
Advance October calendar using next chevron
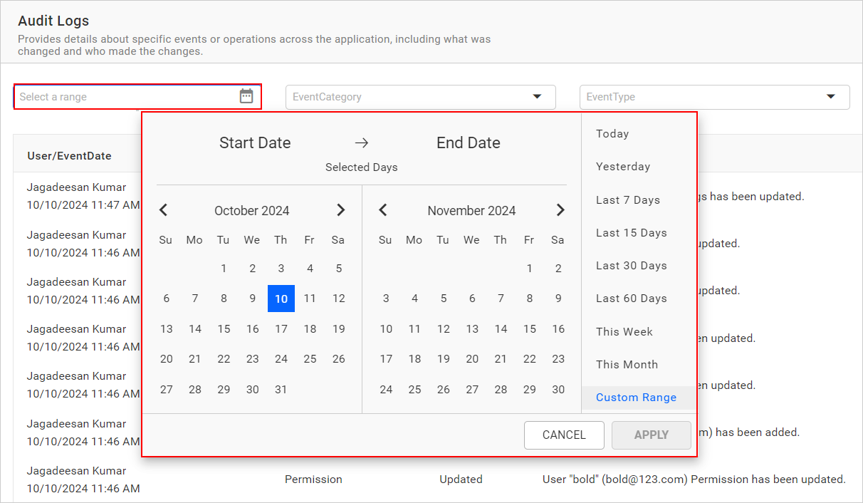(x=340, y=209)
